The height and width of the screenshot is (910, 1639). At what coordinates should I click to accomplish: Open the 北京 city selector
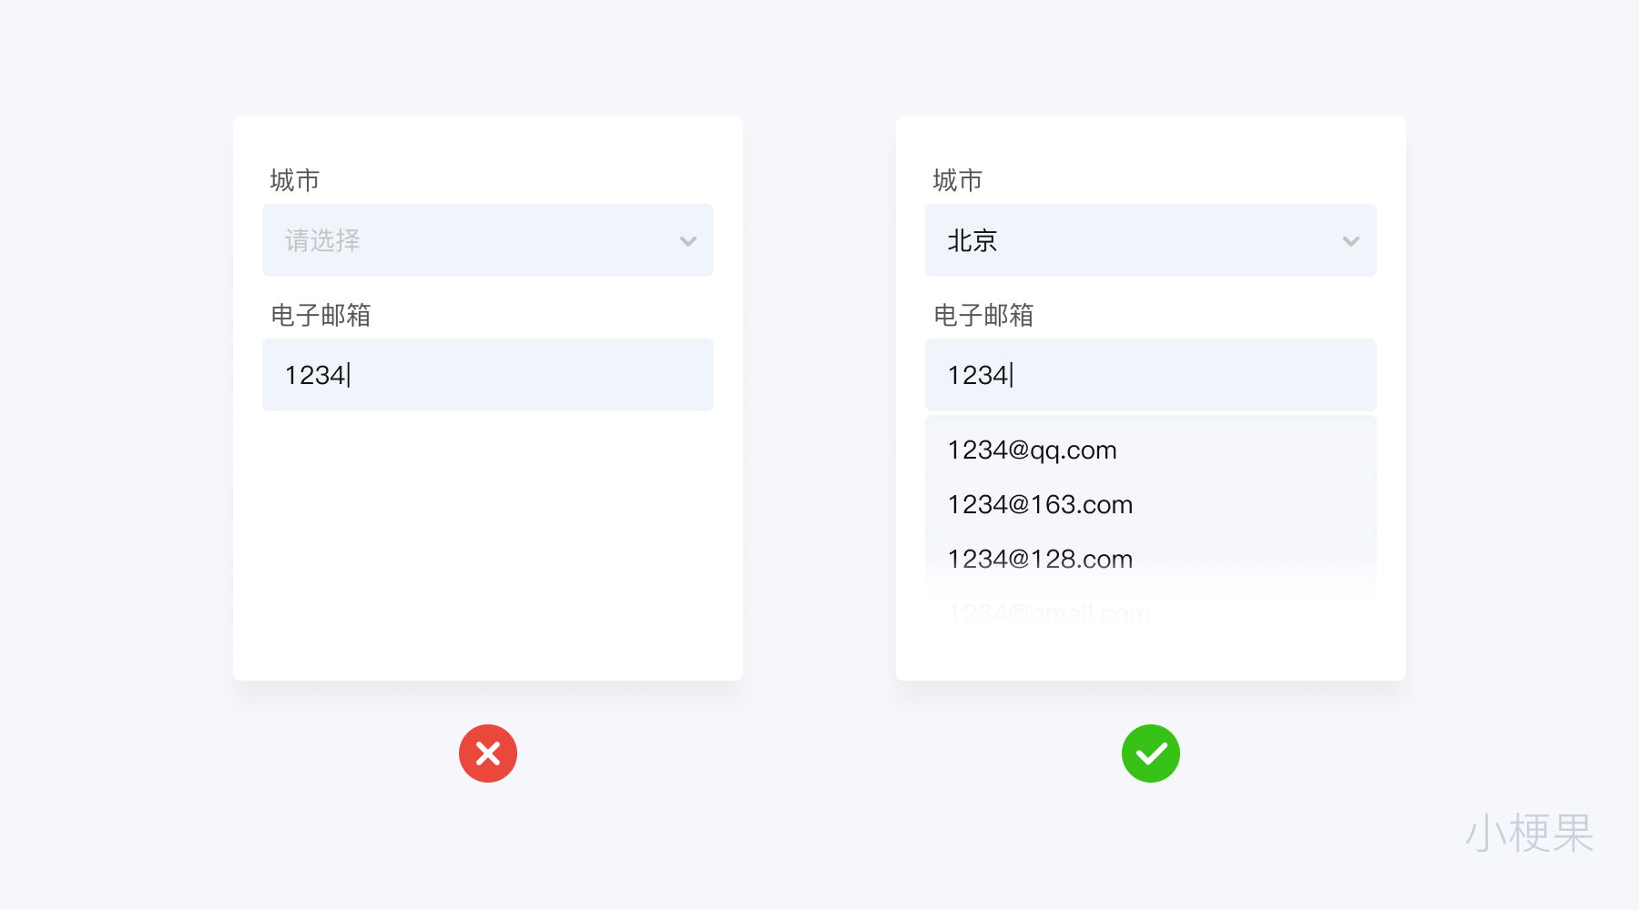point(1150,240)
